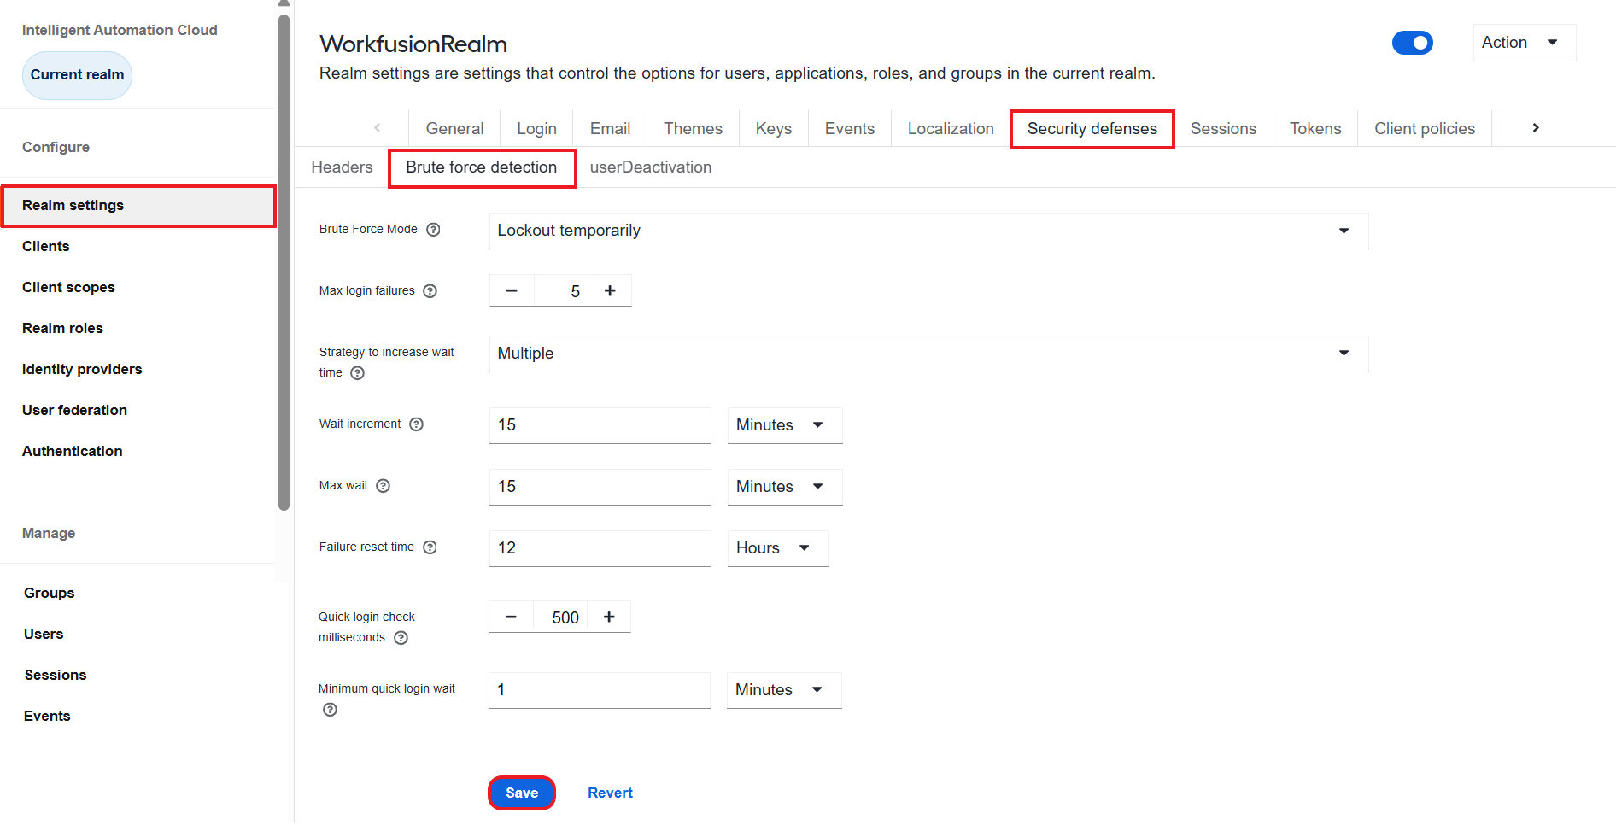Open the Sessions tab in realm settings

(x=1223, y=128)
